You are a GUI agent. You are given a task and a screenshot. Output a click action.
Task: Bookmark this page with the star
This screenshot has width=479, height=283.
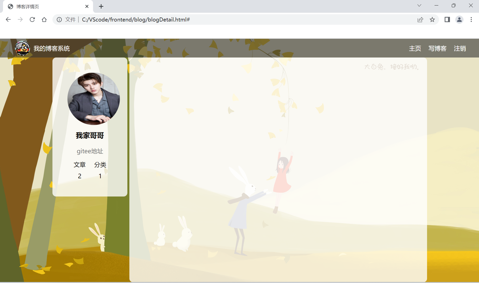[x=432, y=19]
